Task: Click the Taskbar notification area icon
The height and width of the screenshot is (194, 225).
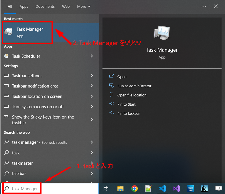Action: [6, 86]
